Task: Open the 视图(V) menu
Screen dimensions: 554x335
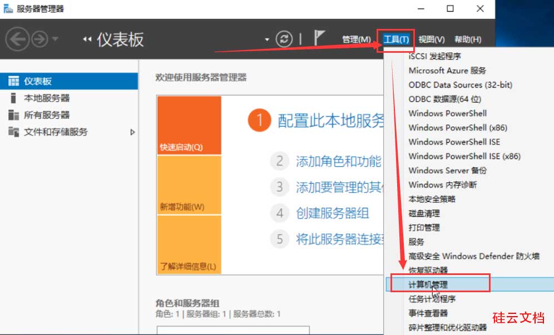Action: click(432, 39)
